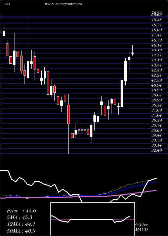The image size is (168, 236).
Task: Select the 32.49 price axis label
Action: 157,150
